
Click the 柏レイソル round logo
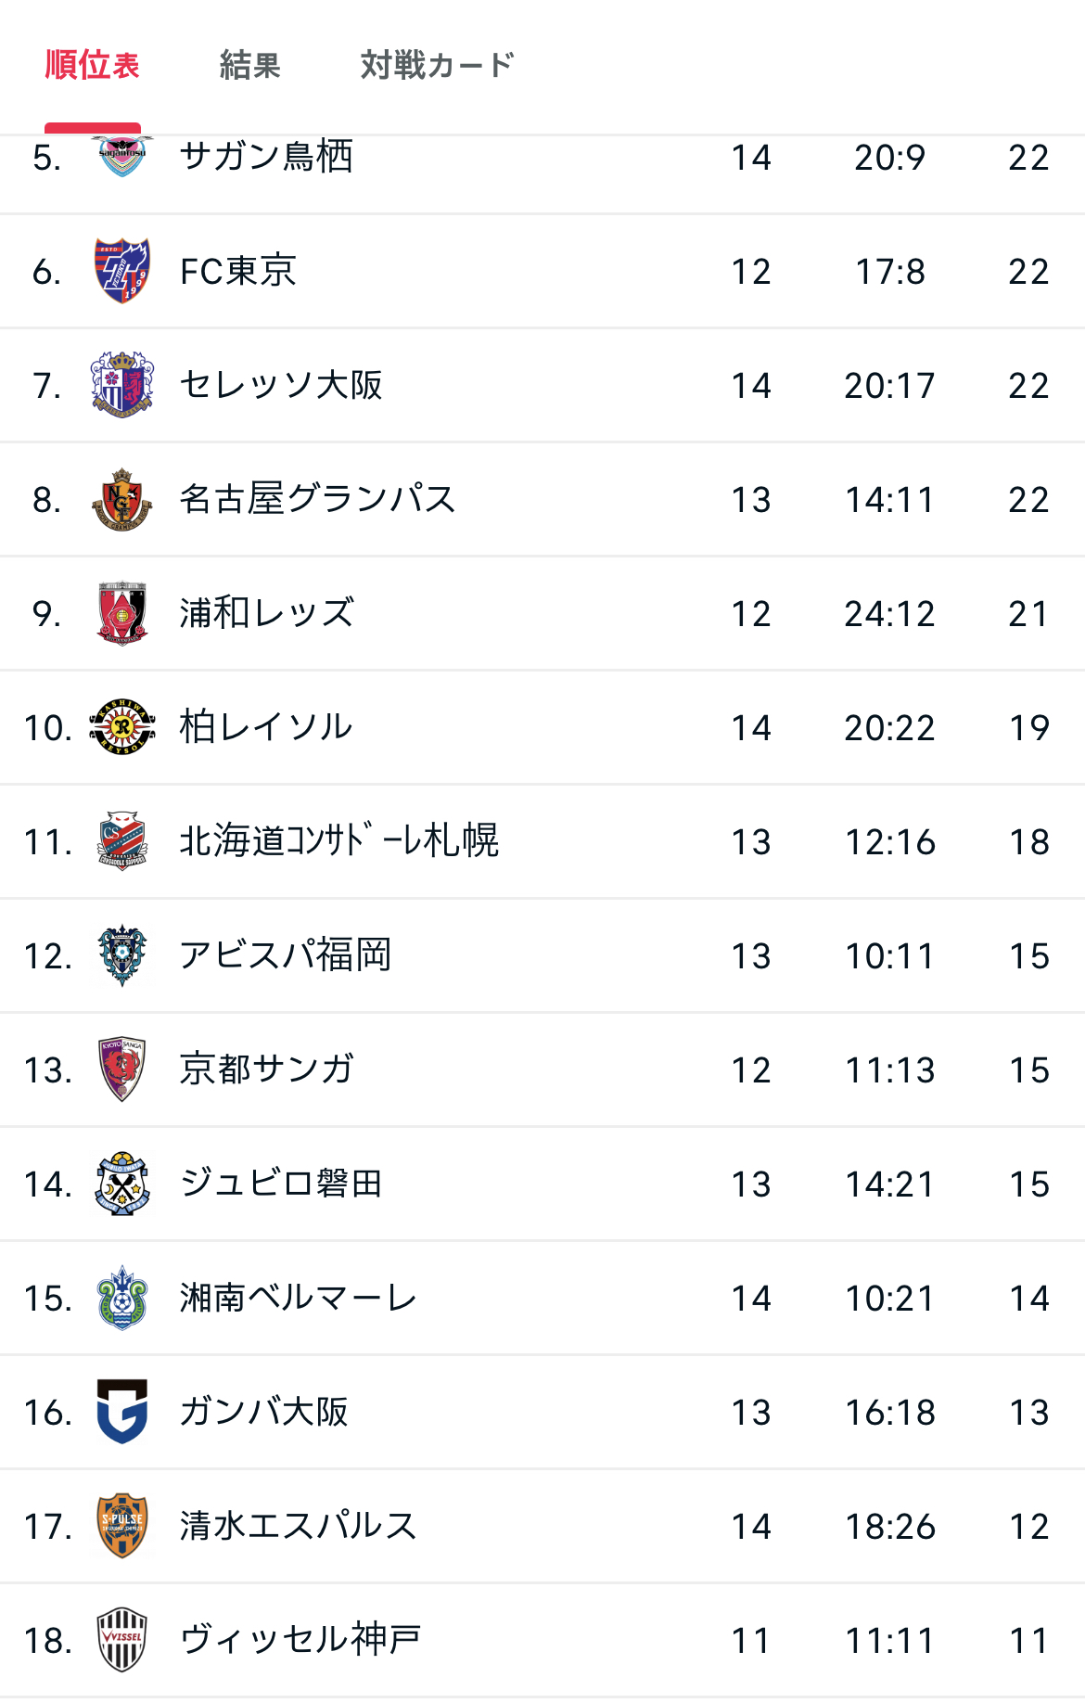pyautogui.click(x=121, y=727)
